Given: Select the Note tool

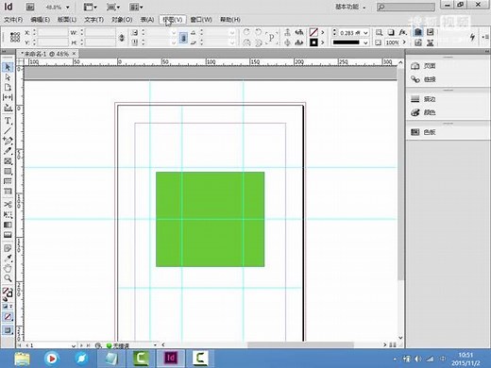Looking at the screenshot, I should coord(8,248).
